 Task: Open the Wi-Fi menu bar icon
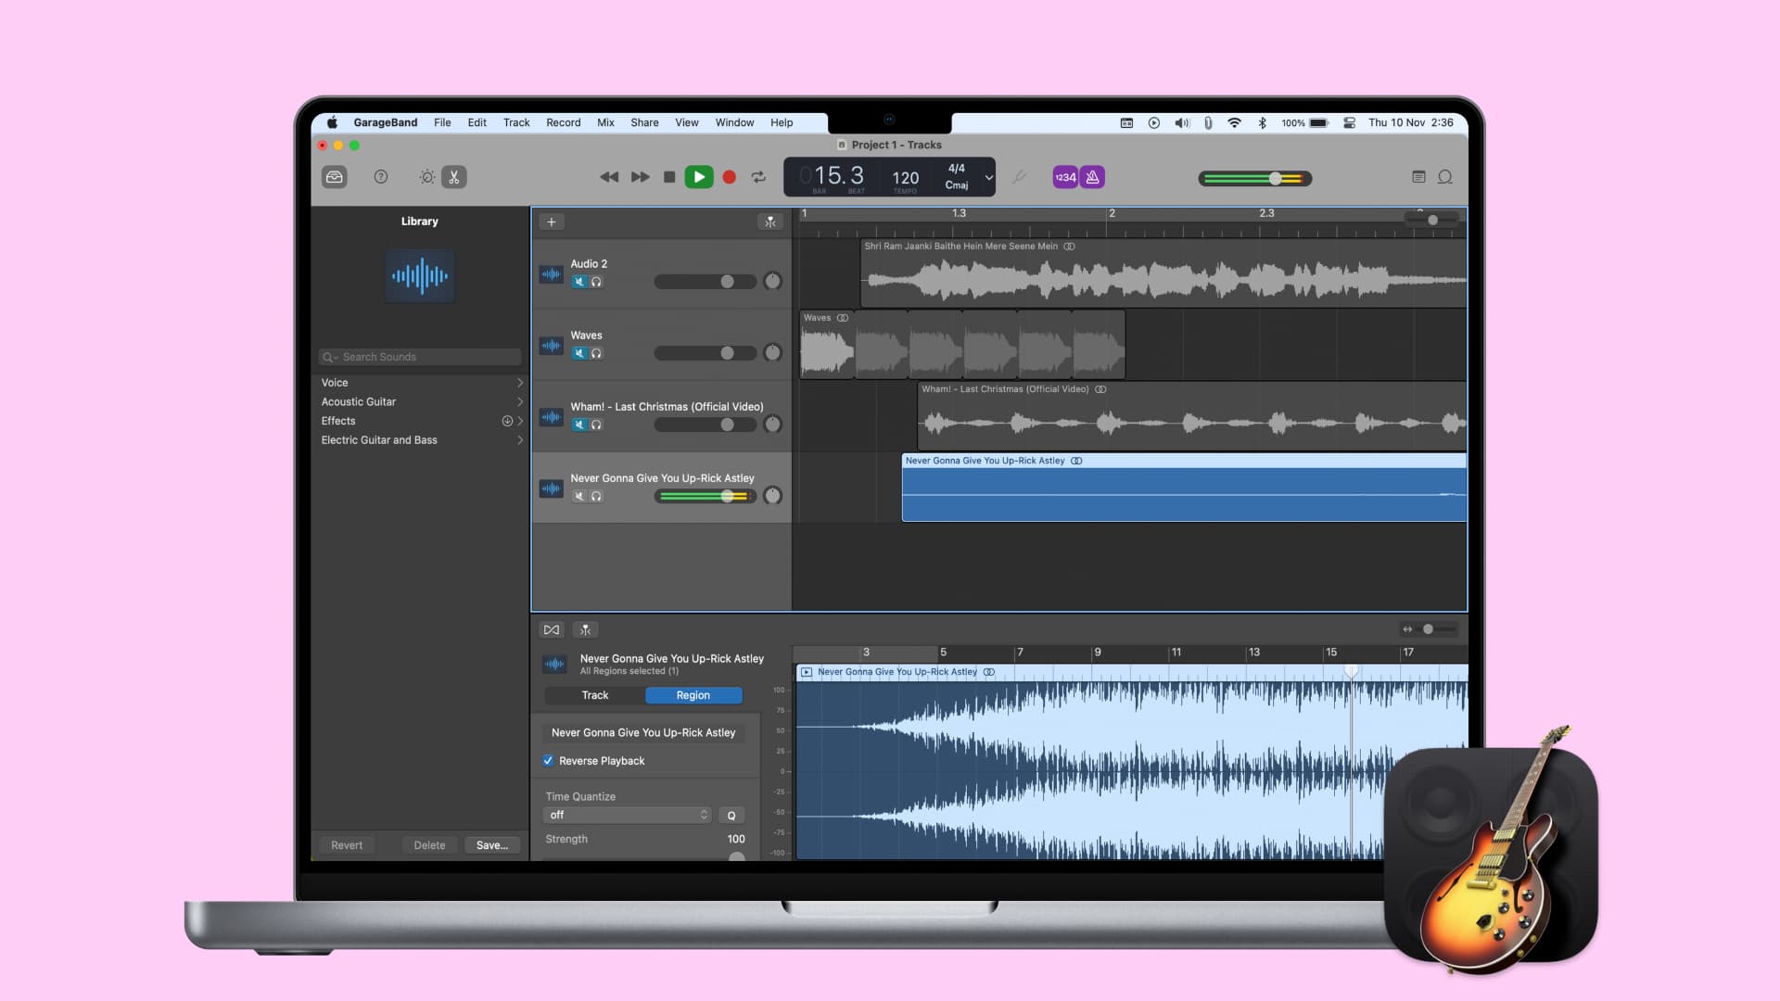(1234, 122)
